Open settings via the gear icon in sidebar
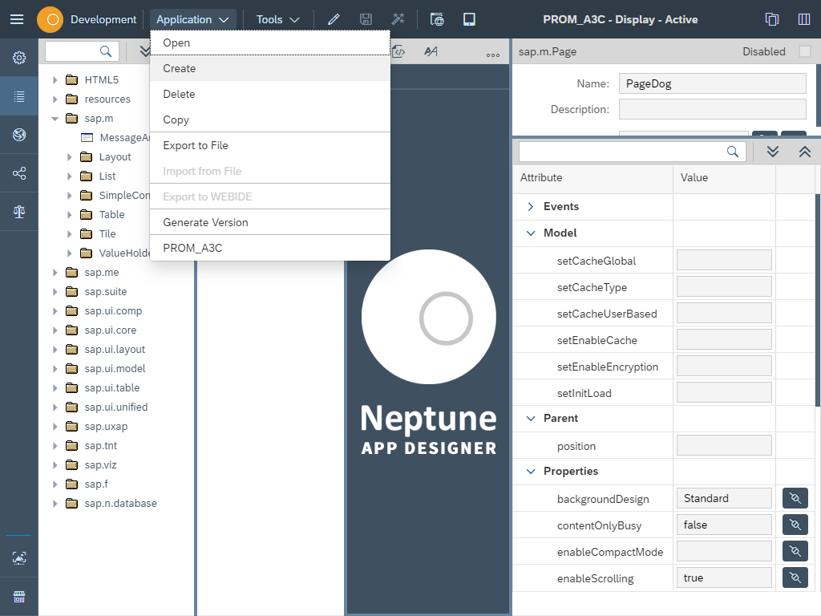This screenshot has width=821, height=616. tap(18, 57)
